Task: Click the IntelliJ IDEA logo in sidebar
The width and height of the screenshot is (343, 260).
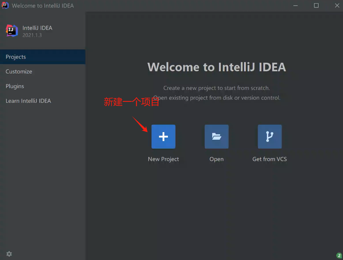Action: tap(12, 31)
